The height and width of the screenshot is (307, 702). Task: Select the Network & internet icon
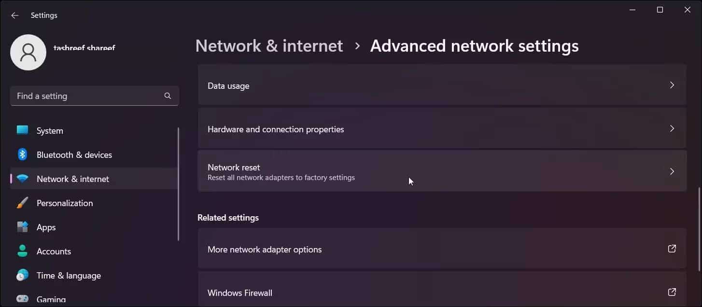click(22, 179)
